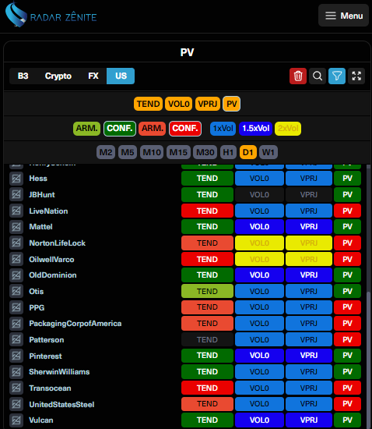Select the D1 timeframe
This screenshot has height=429, width=372.
(x=248, y=152)
